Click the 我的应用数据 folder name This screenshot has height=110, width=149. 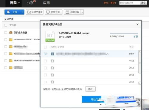[21, 33]
